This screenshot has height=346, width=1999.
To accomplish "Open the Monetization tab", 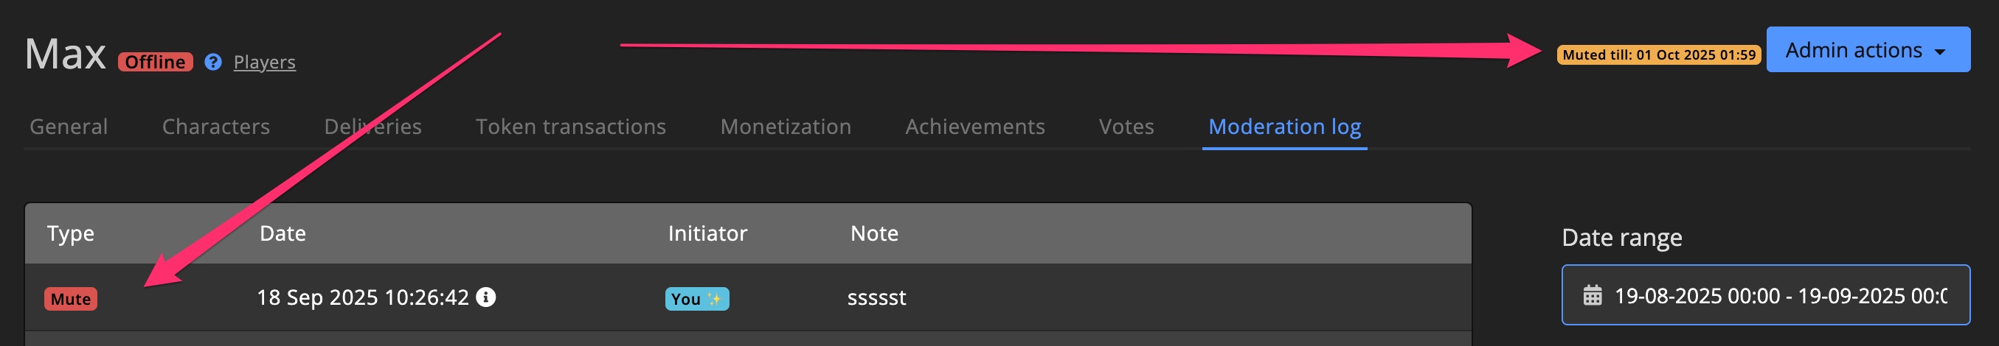I will [786, 126].
